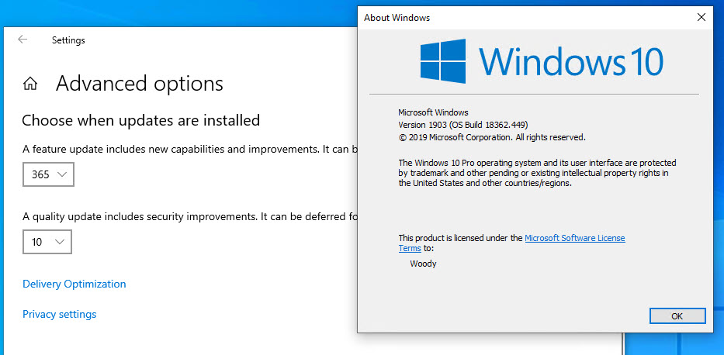Click the Windows logo in About dialog
Viewport: 724px width, 355px height.
[443, 62]
